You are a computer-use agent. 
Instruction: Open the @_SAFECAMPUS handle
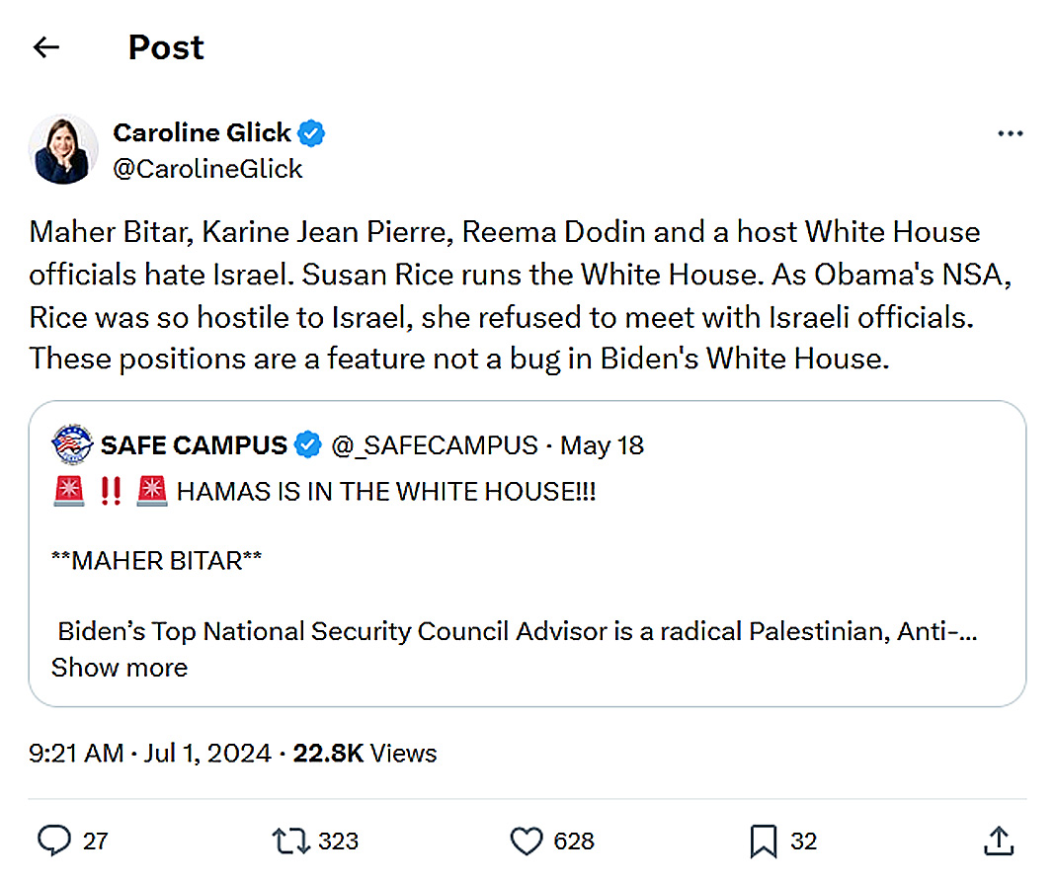click(x=435, y=445)
